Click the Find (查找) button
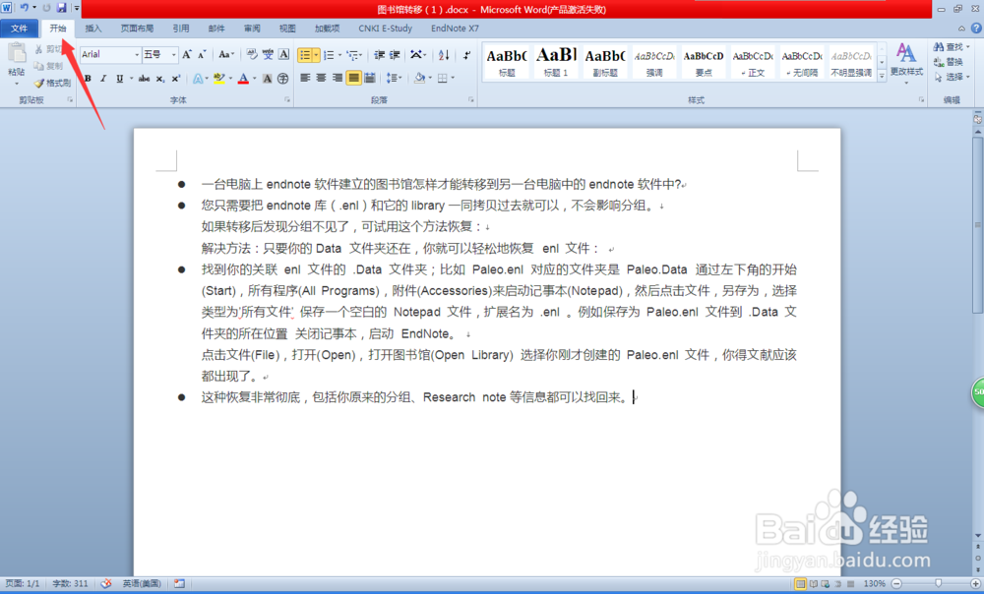 point(952,47)
